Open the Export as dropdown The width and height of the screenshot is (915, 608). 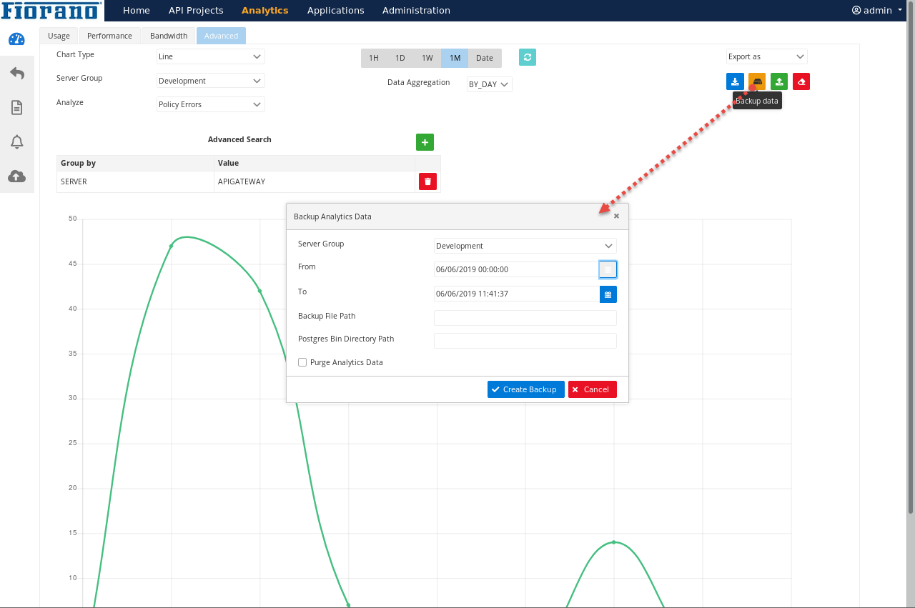pos(767,56)
